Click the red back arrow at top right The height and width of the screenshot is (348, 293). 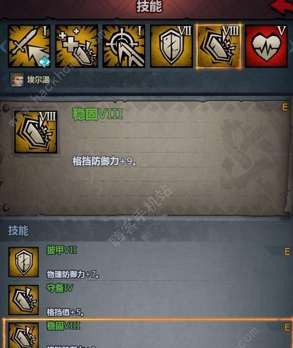click(x=282, y=8)
